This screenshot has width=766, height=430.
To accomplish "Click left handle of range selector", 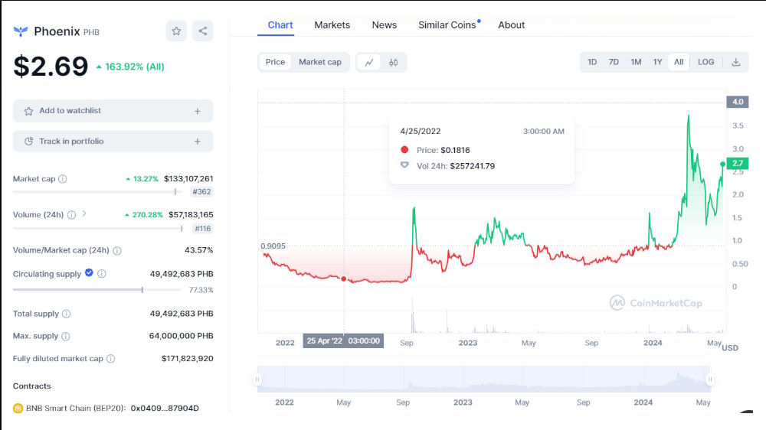I will tap(257, 380).
